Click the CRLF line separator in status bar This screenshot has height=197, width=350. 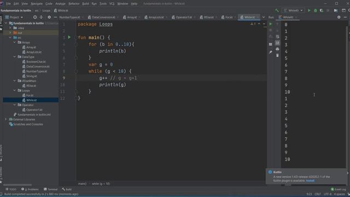point(317,194)
